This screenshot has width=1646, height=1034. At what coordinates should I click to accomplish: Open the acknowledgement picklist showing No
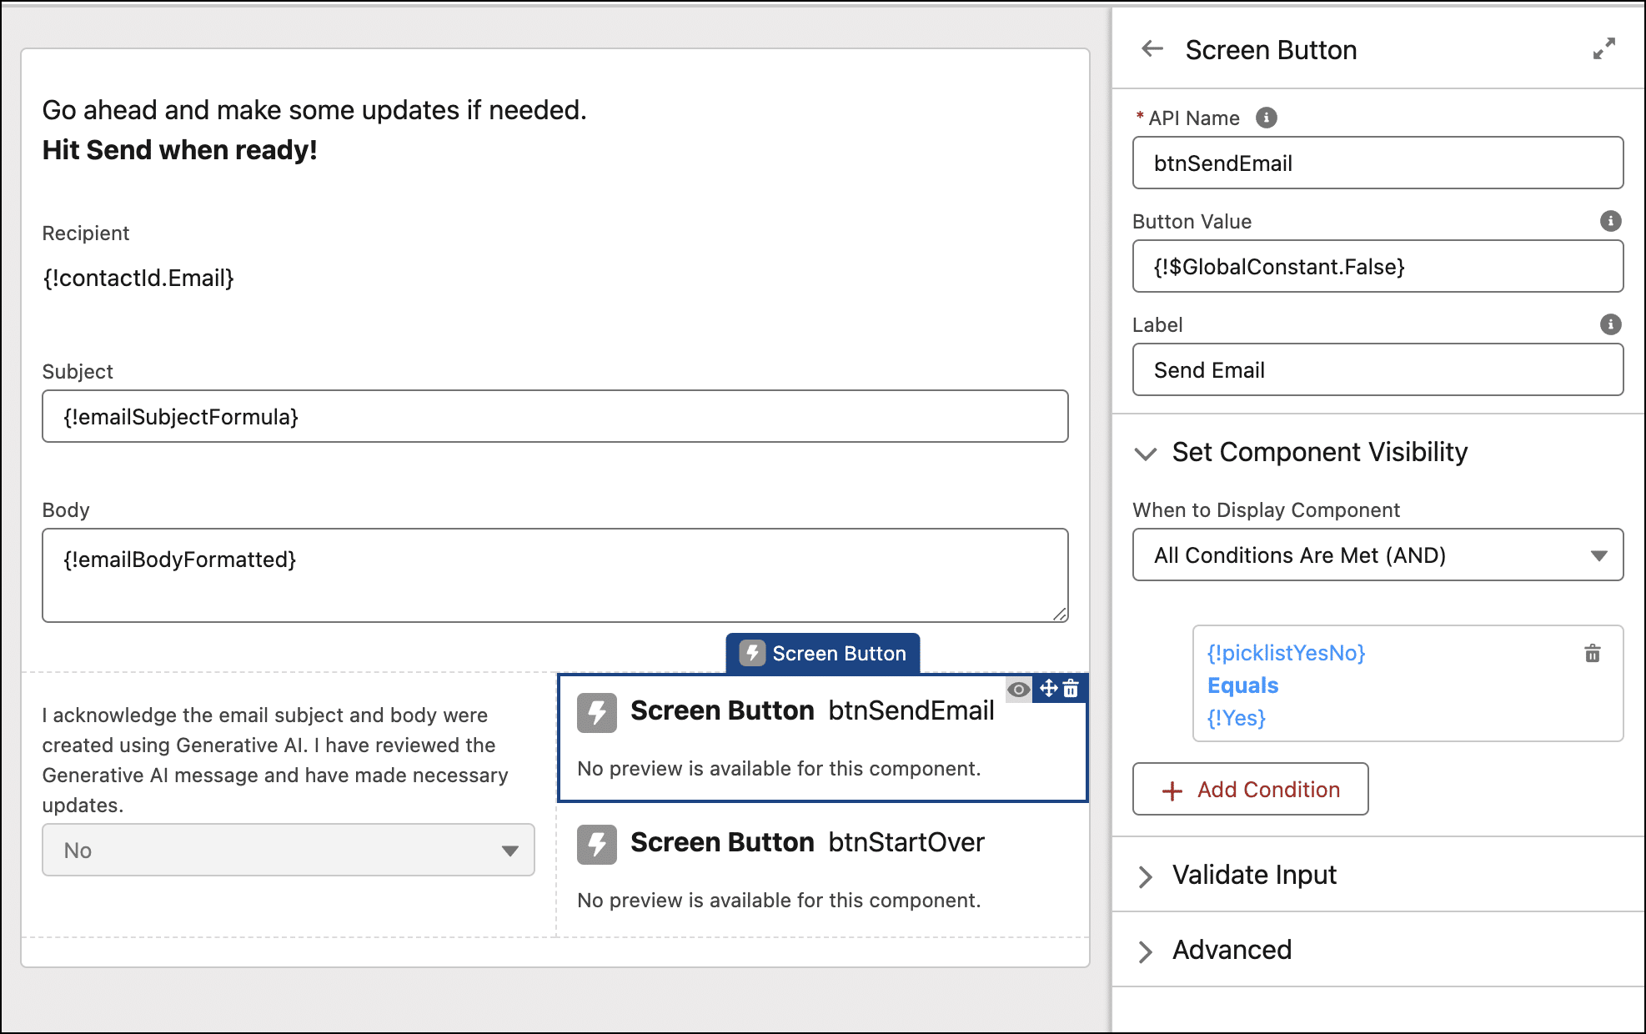(x=288, y=850)
